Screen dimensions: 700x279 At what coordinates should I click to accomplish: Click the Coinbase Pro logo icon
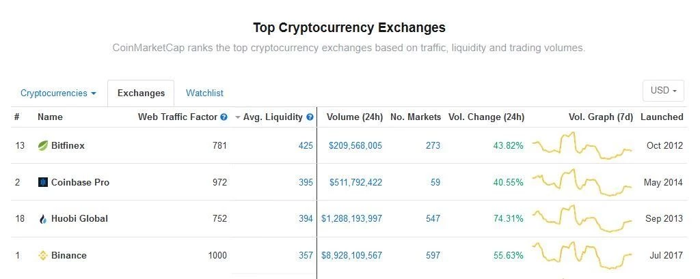43,182
